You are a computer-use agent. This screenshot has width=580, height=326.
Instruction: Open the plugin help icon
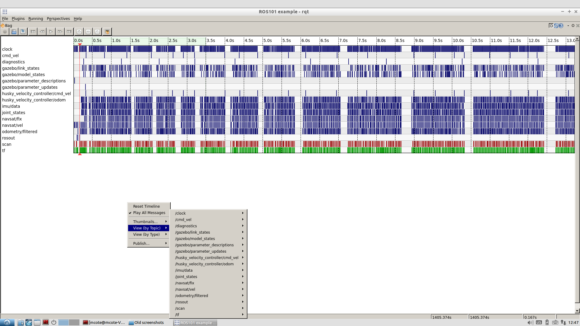(x=561, y=26)
